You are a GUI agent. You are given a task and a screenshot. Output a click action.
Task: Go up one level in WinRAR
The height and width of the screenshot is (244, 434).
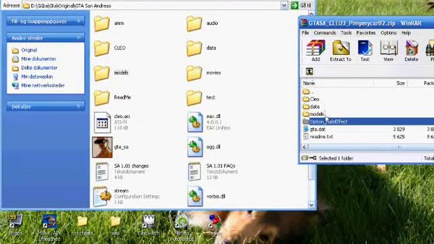(x=309, y=71)
